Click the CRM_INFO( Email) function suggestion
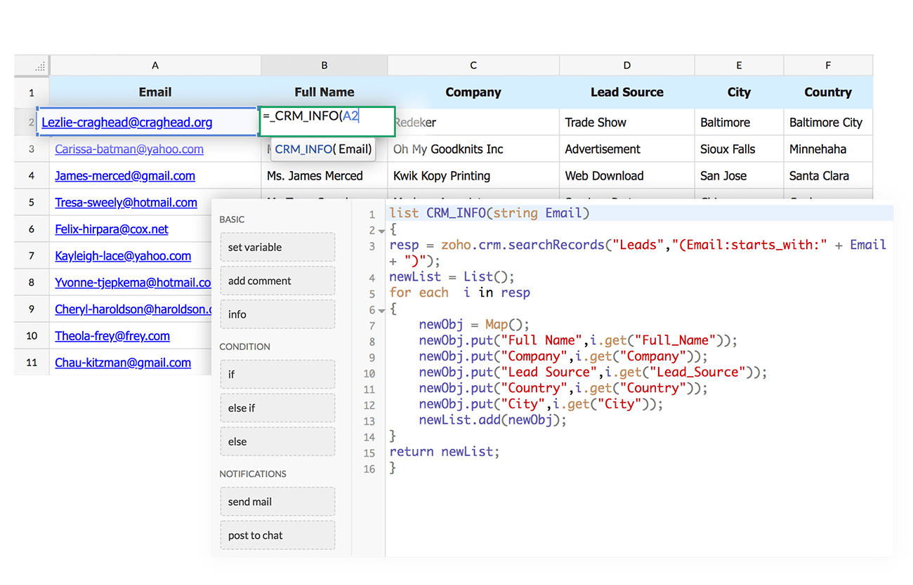Screen dimensions: 913x585 pos(323,149)
